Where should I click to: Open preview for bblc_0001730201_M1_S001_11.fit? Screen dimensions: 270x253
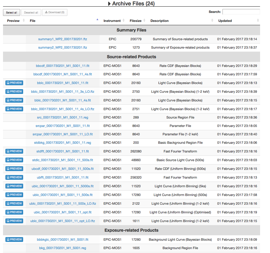tap(14, 83)
